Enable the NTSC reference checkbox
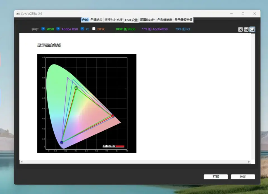 pyautogui.click(x=94, y=29)
